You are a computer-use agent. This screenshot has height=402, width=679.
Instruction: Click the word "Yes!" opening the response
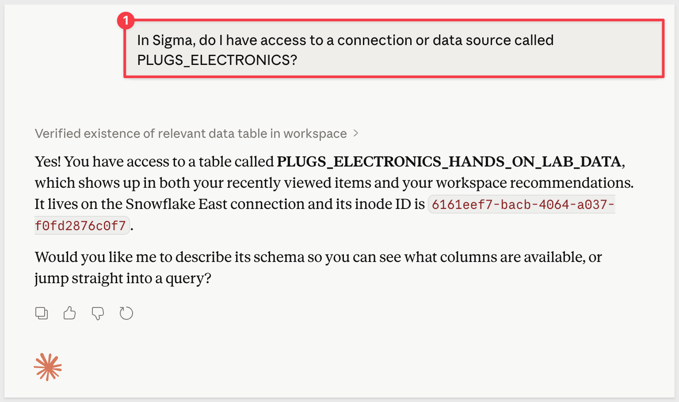pos(48,162)
